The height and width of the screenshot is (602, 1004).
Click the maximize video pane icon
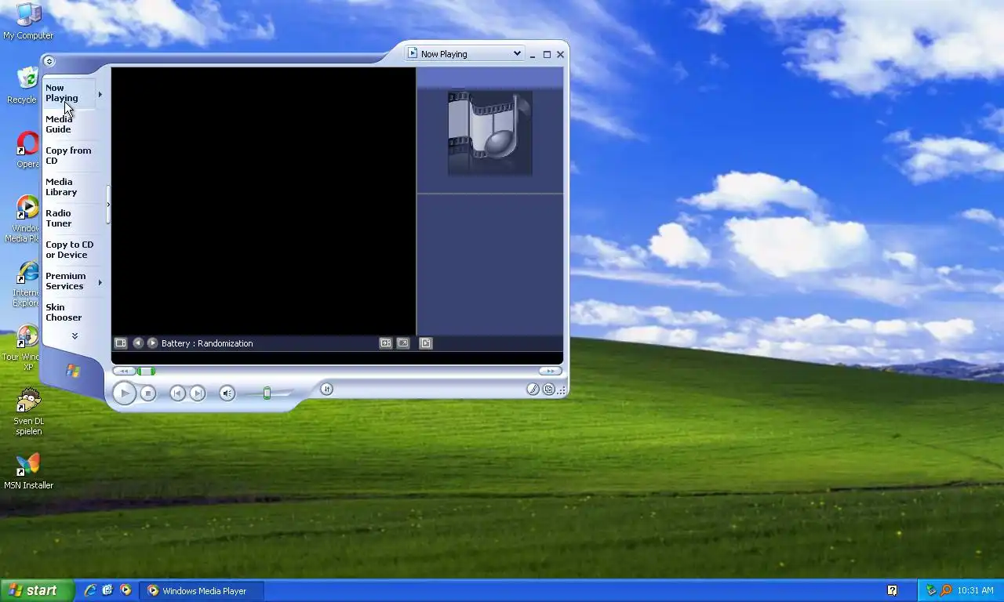click(386, 343)
